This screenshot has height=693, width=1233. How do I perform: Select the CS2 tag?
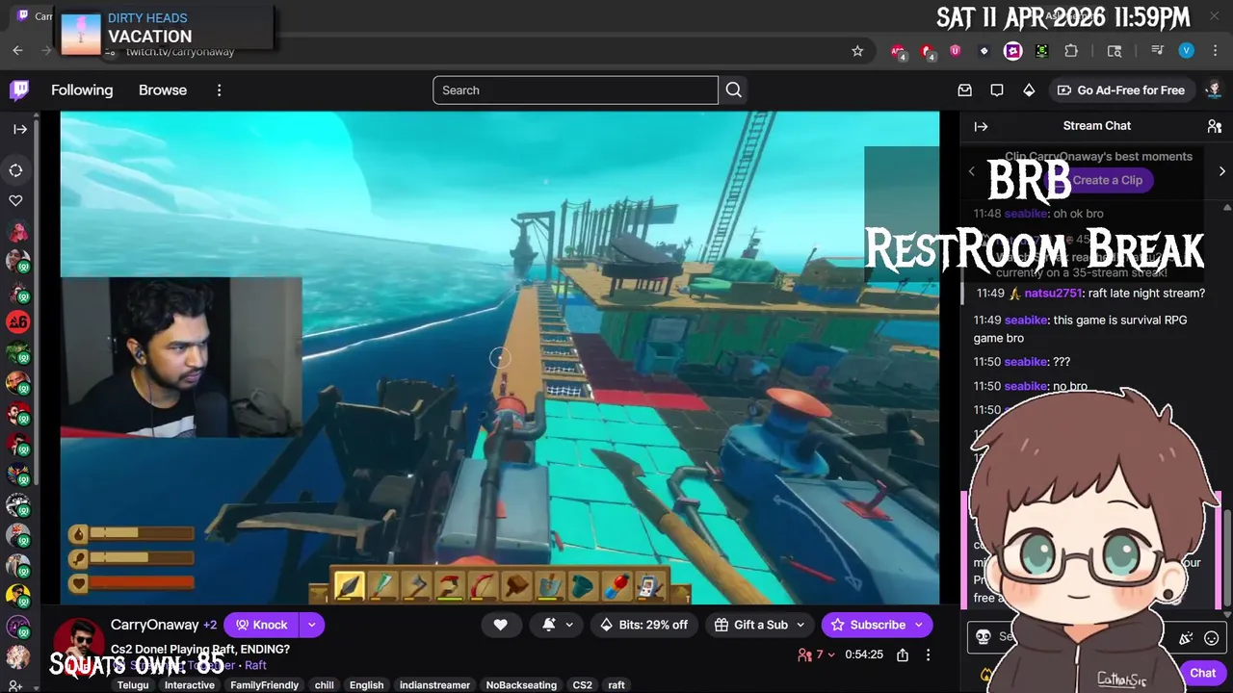[x=583, y=685]
